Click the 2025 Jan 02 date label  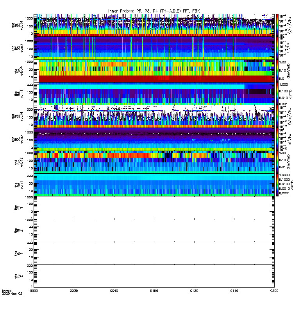pos(12,293)
